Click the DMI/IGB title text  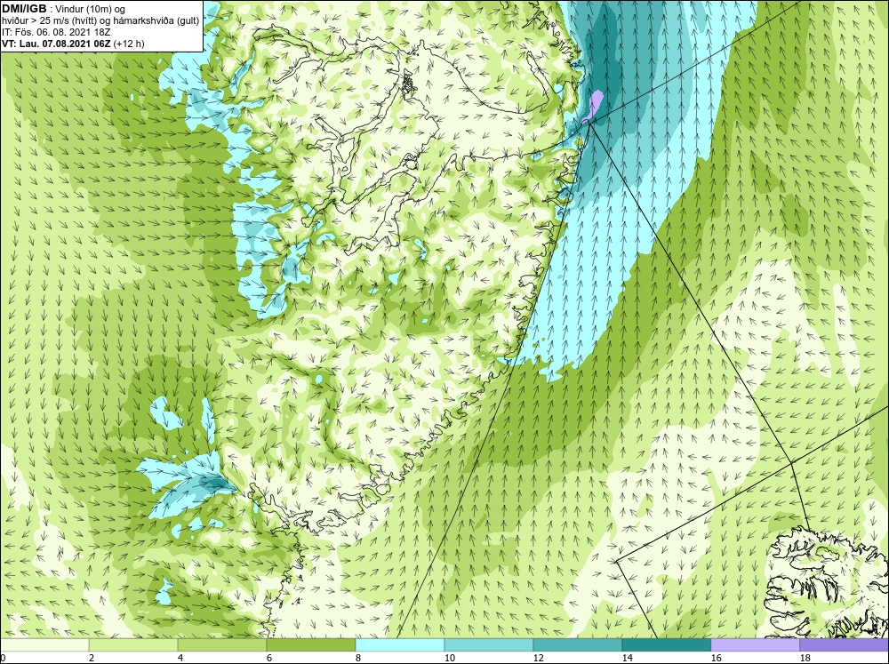[x=24, y=9]
